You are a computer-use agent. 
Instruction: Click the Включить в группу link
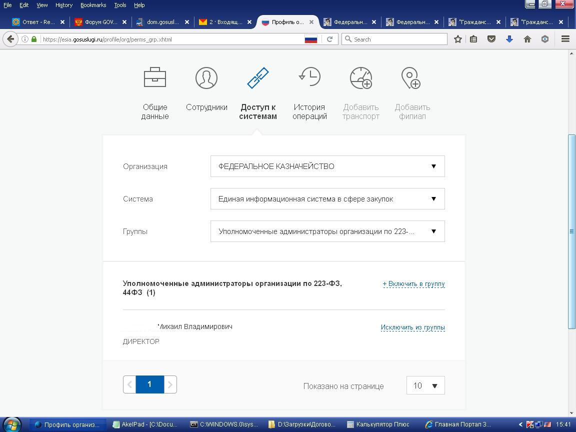pyautogui.click(x=413, y=284)
